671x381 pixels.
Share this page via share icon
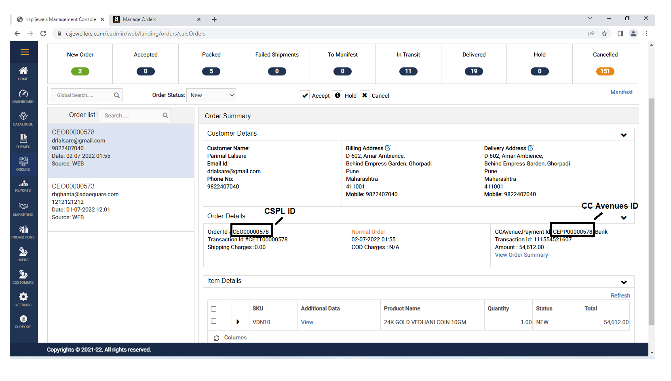[x=591, y=33]
